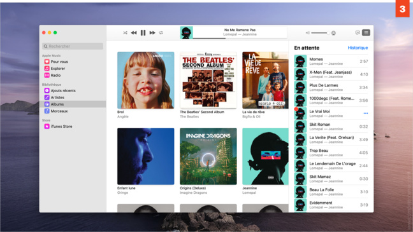
Task: Open Enfant lune album cover
Action: point(146,156)
